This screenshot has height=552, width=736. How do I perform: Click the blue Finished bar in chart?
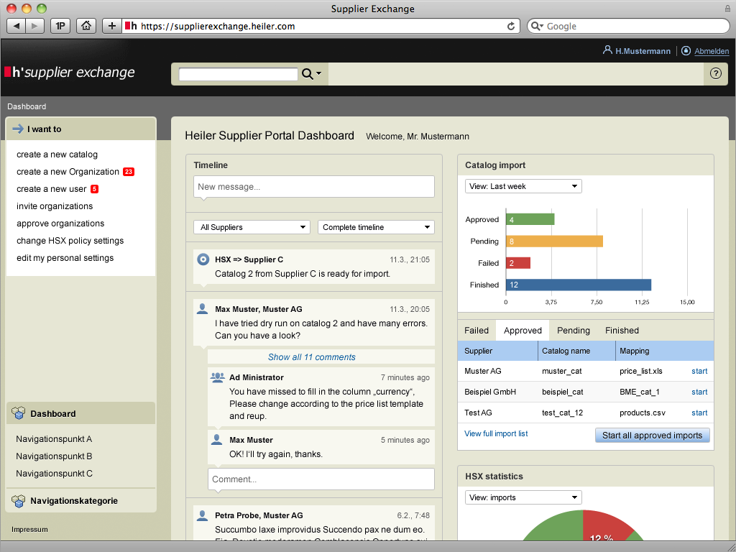[579, 285]
